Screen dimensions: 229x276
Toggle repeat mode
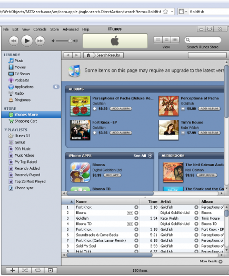38,270
